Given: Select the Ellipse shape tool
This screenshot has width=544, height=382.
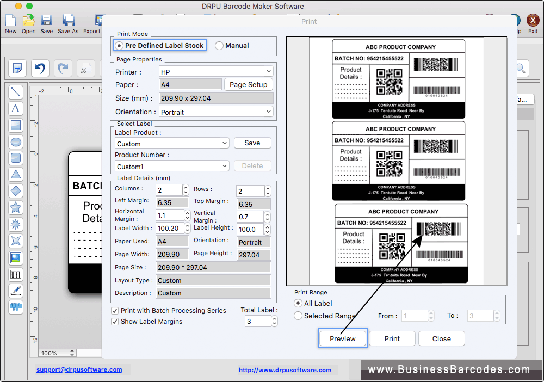Looking at the screenshot, I should coord(16,141).
